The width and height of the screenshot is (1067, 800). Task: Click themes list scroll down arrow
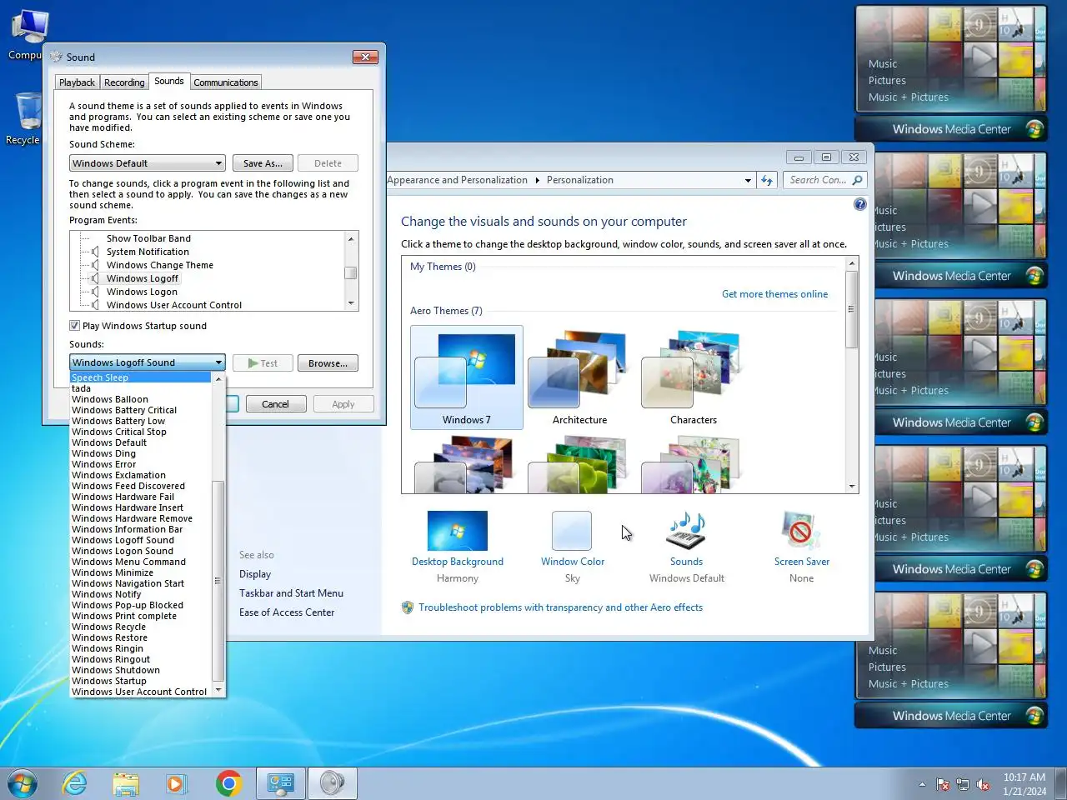[852, 487]
